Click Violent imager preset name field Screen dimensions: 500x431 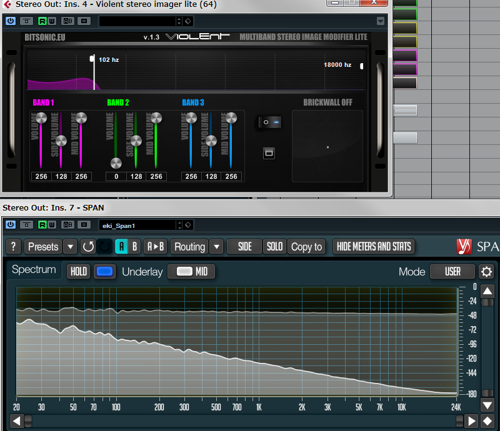coord(137,21)
